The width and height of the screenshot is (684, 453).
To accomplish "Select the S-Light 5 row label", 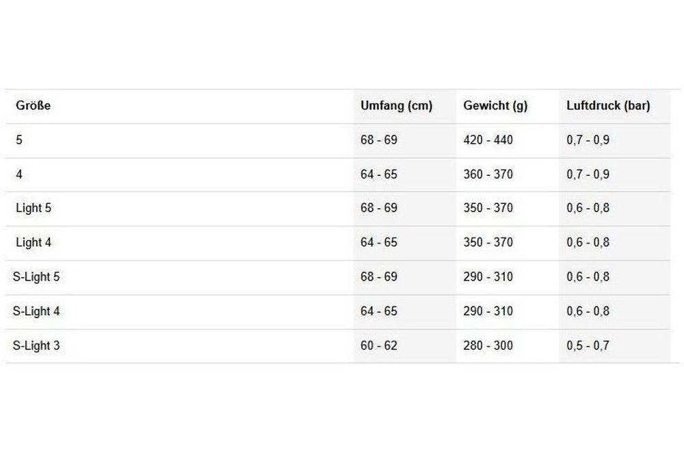I will coord(36,277).
